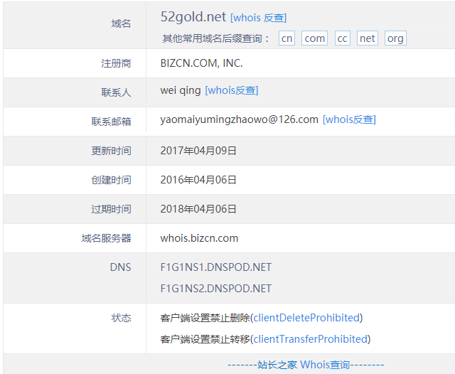Click the whois 反查 link beside 52gold.net
The width and height of the screenshot is (455, 374).
(x=258, y=18)
